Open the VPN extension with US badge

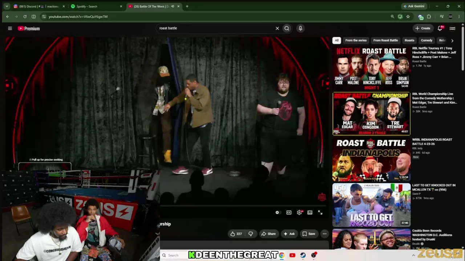(x=421, y=17)
